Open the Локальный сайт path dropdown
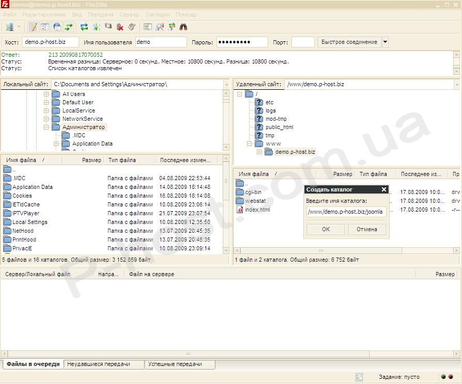Viewport: 462px width, 384px height. click(226, 85)
